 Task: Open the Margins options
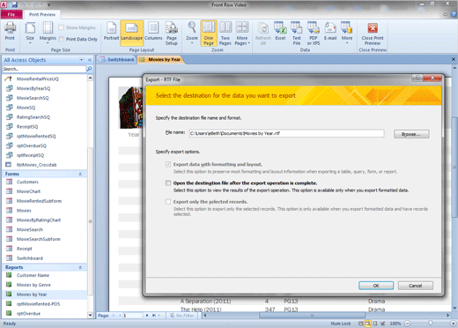point(48,33)
